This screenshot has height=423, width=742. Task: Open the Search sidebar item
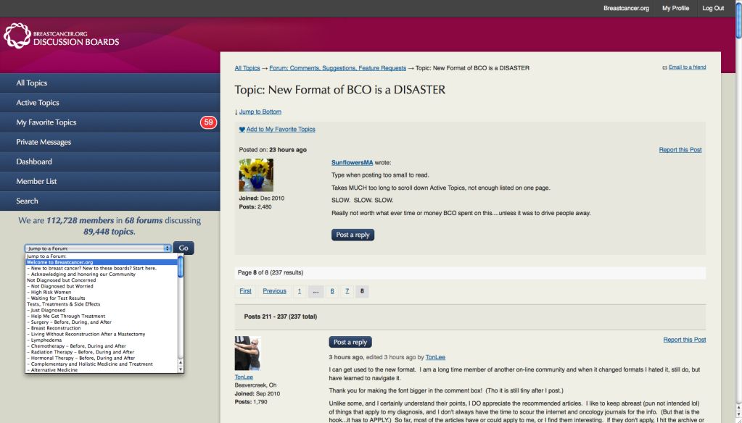tap(110, 201)
